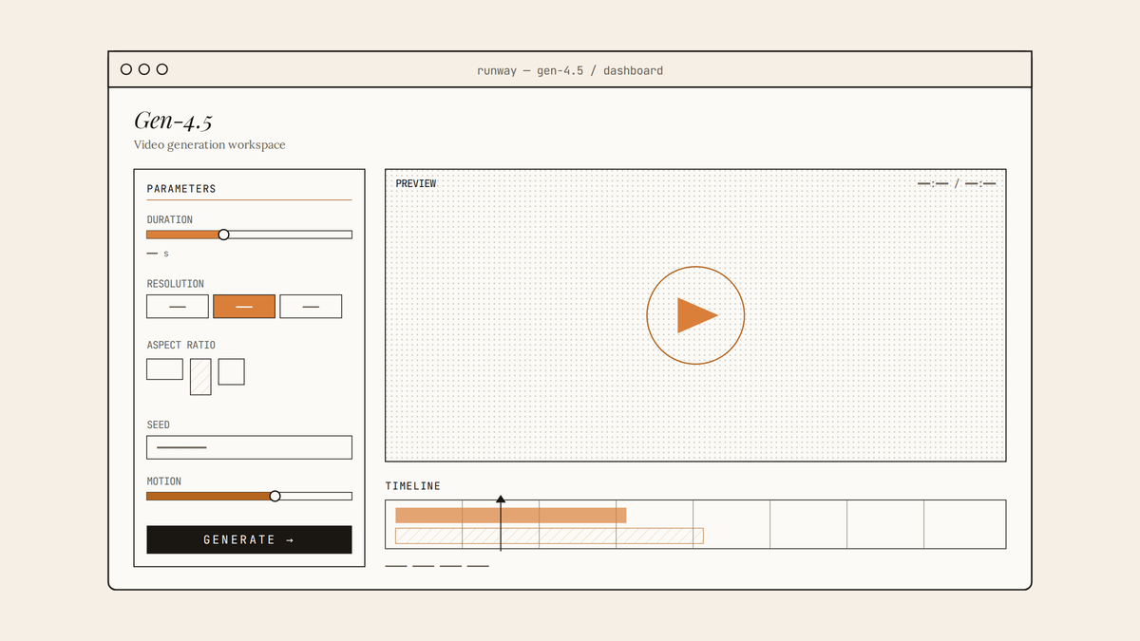Adjust the Duration slider handle
The image size is (1140, 641).
pyautogui.click(x=224, y=235)
